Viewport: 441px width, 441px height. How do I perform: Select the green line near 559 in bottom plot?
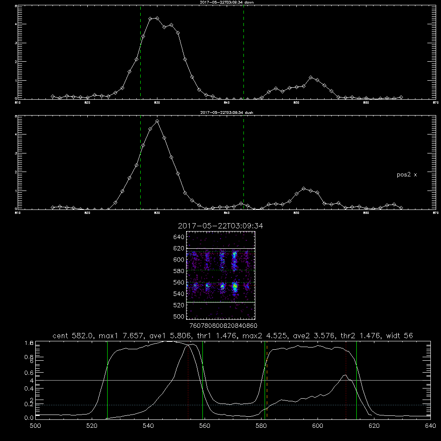click(202, 380)
